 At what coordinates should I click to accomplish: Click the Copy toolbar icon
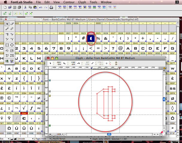30,7
